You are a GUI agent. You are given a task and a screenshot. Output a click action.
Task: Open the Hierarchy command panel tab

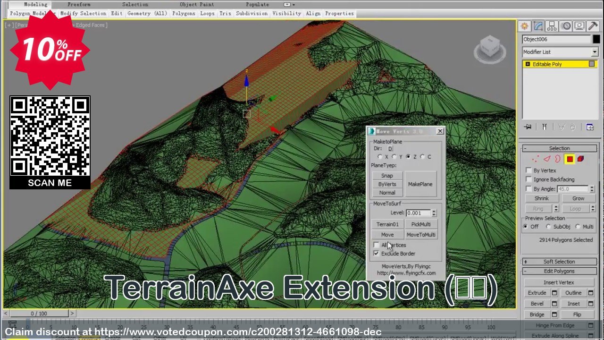552,26
